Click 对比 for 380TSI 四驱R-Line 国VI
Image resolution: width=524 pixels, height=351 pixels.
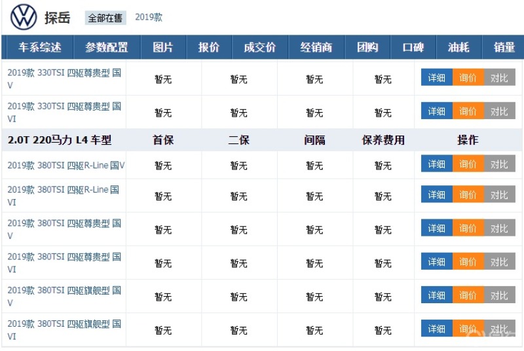click(499, 194)
